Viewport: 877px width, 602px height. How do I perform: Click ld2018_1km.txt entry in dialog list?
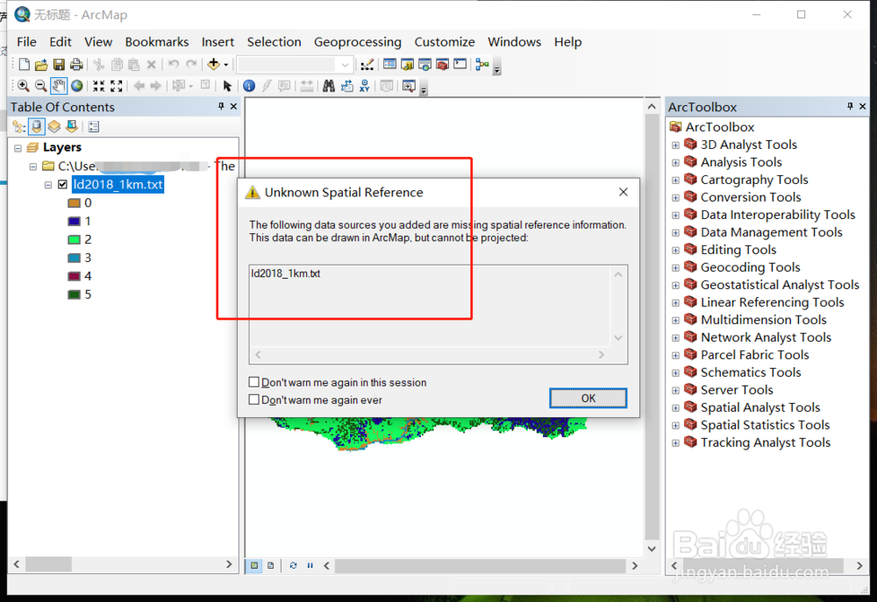(x=286, y=273)
